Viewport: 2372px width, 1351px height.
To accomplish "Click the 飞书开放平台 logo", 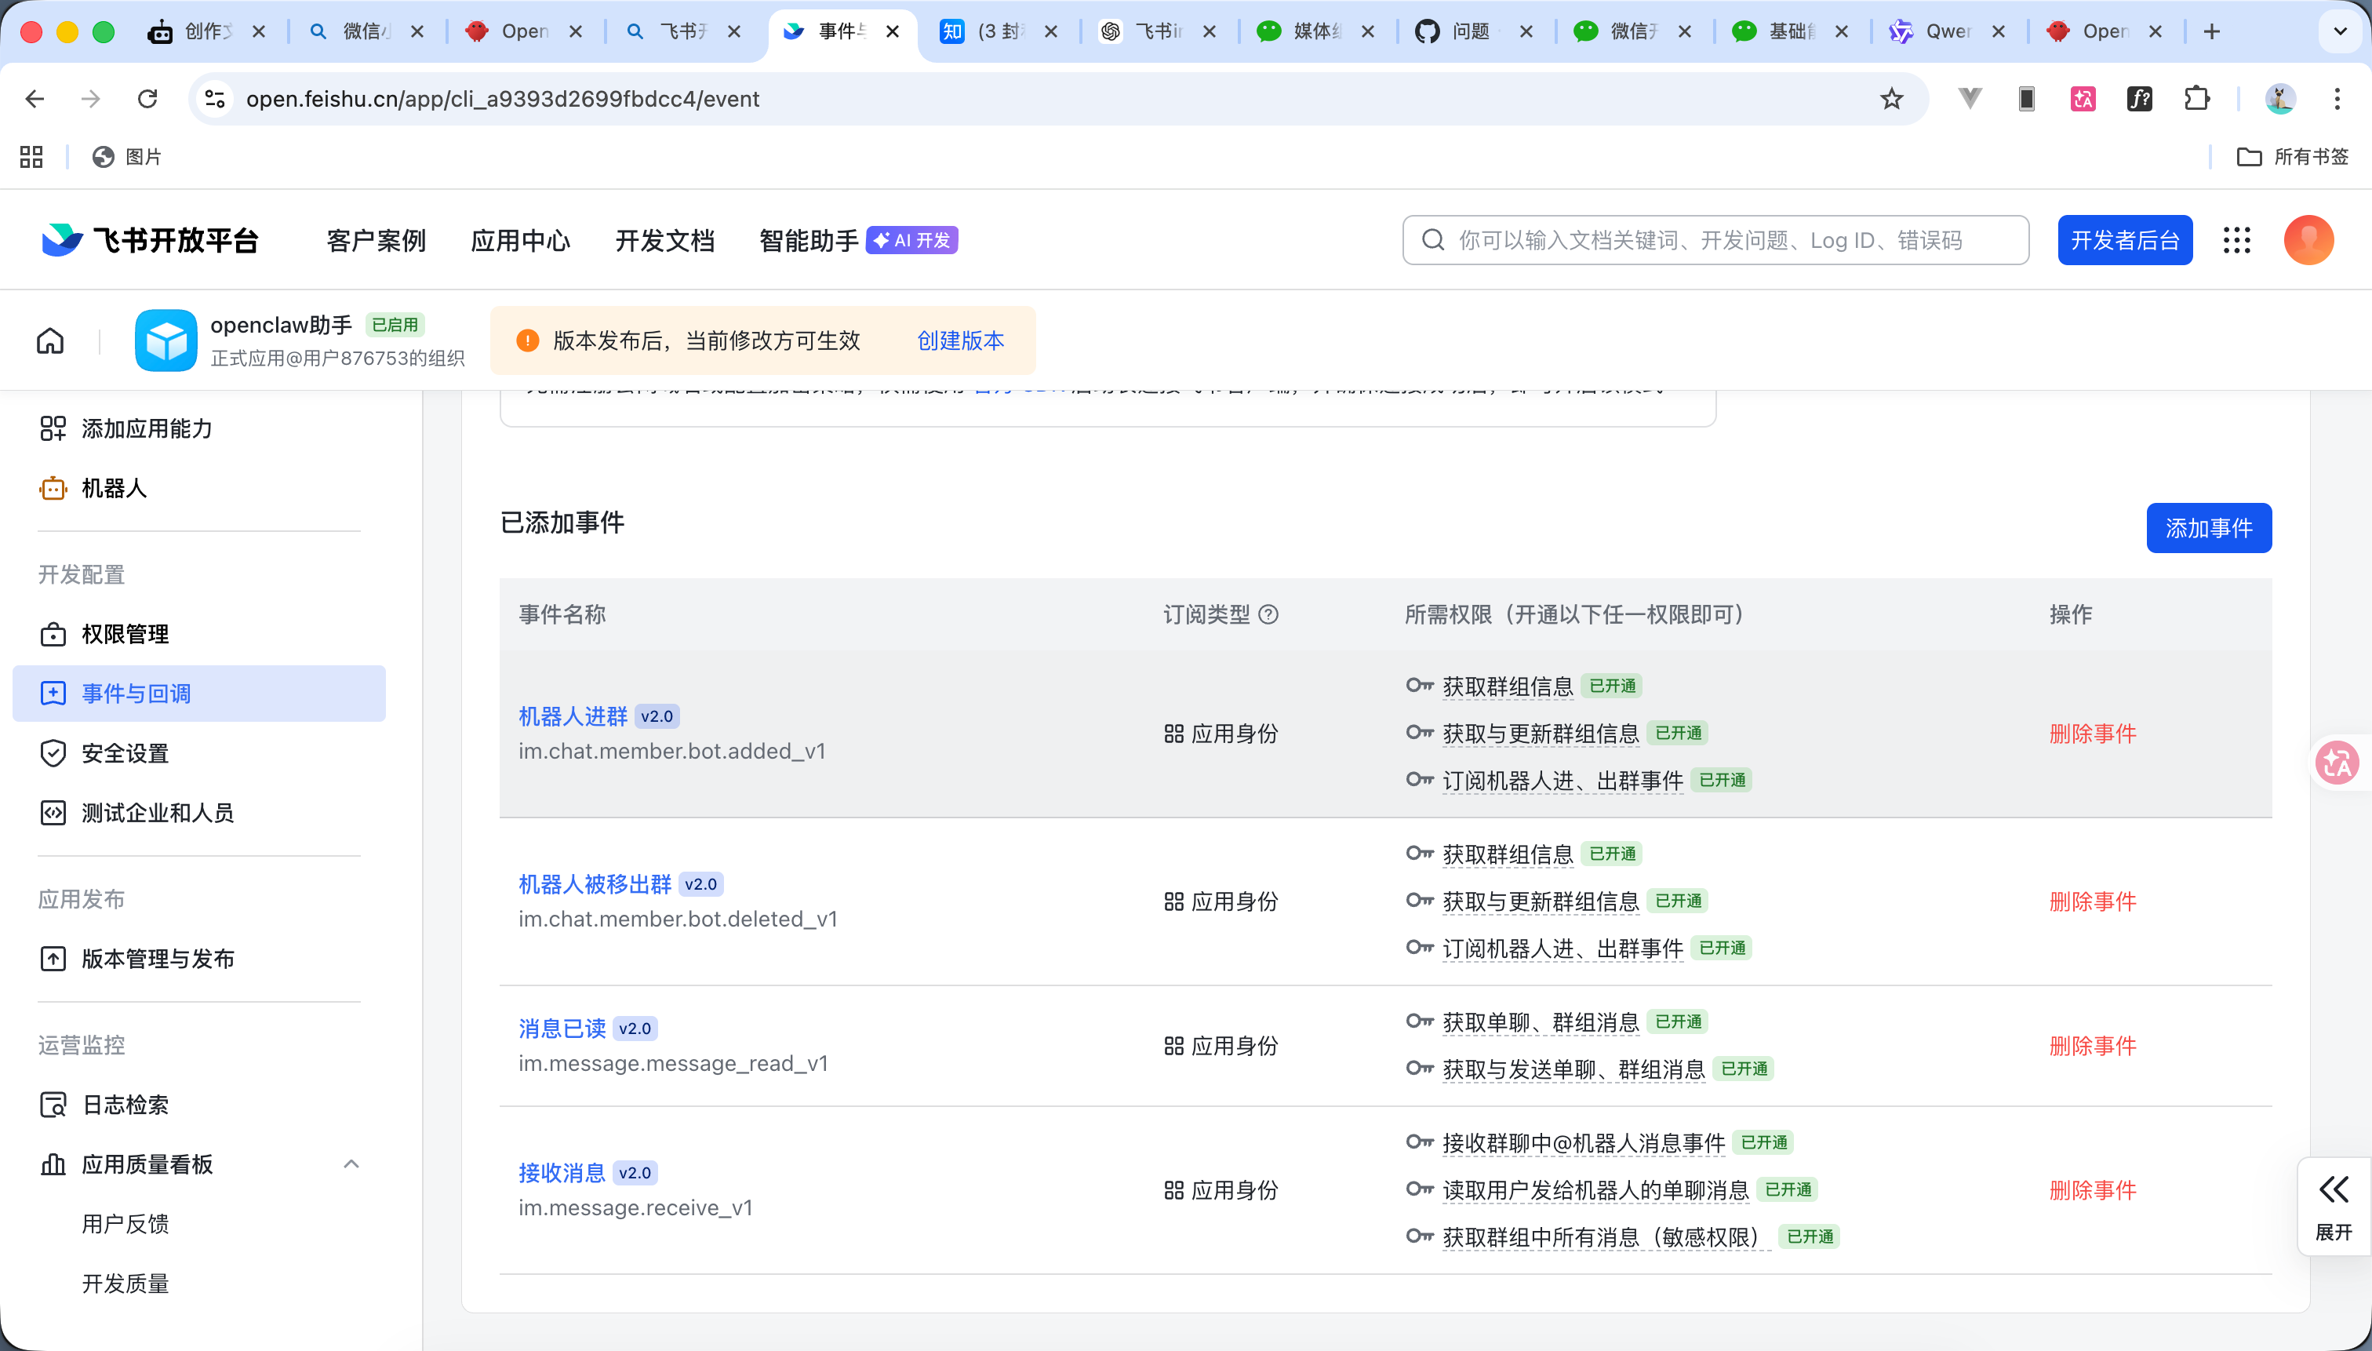I will 148,239.
